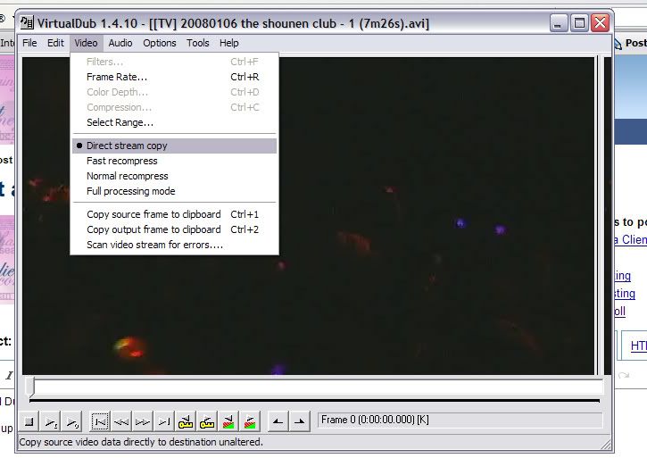
Task: Play the input video preview
Action: point(51,421)
